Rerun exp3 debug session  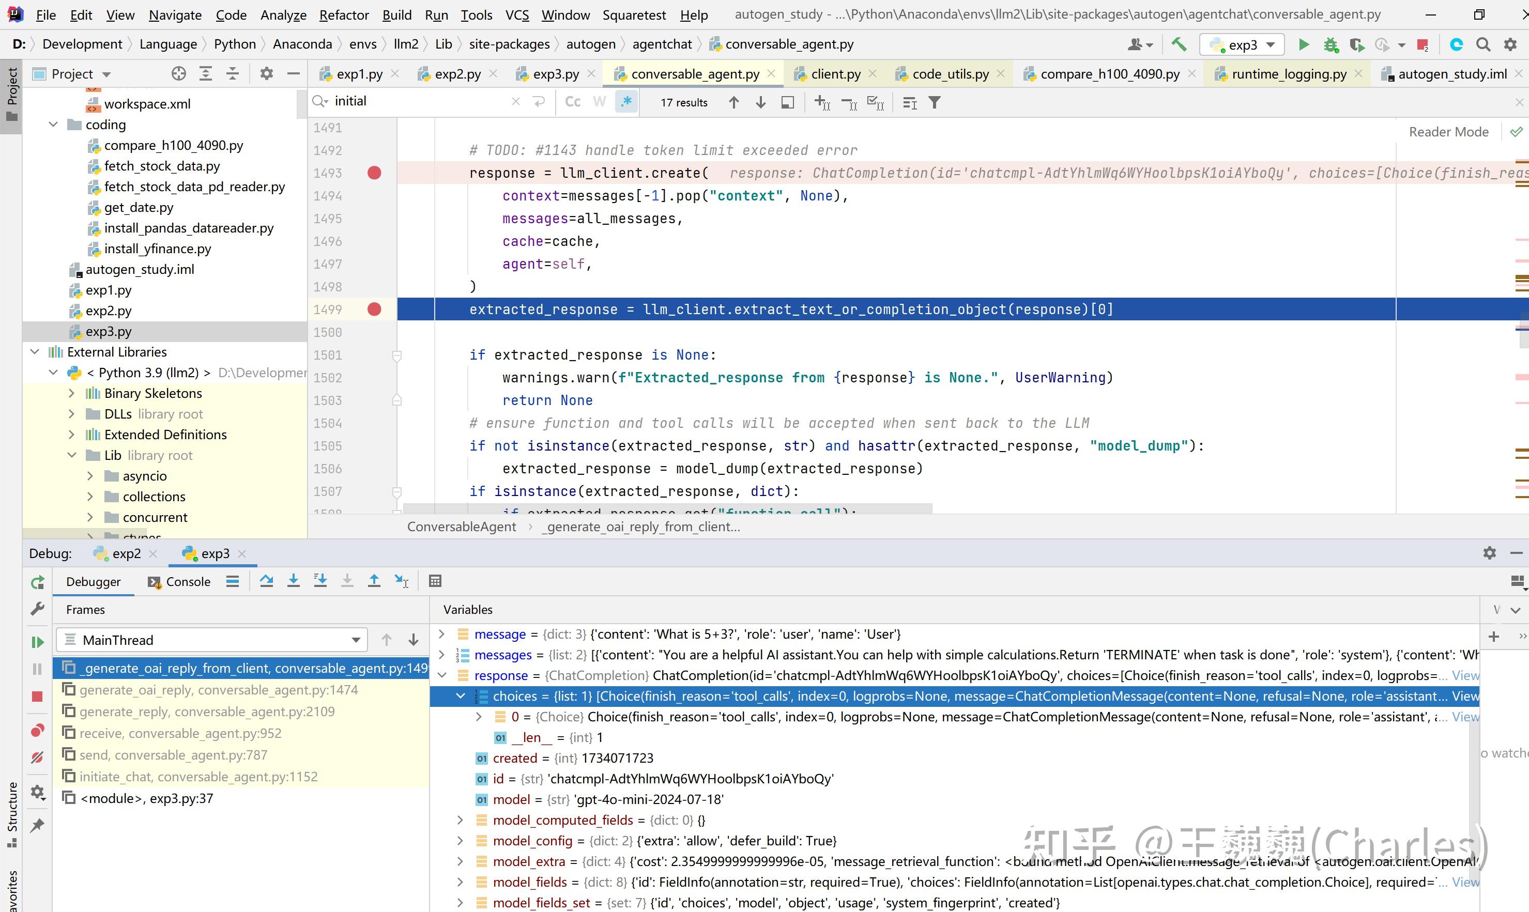(38, 582)
